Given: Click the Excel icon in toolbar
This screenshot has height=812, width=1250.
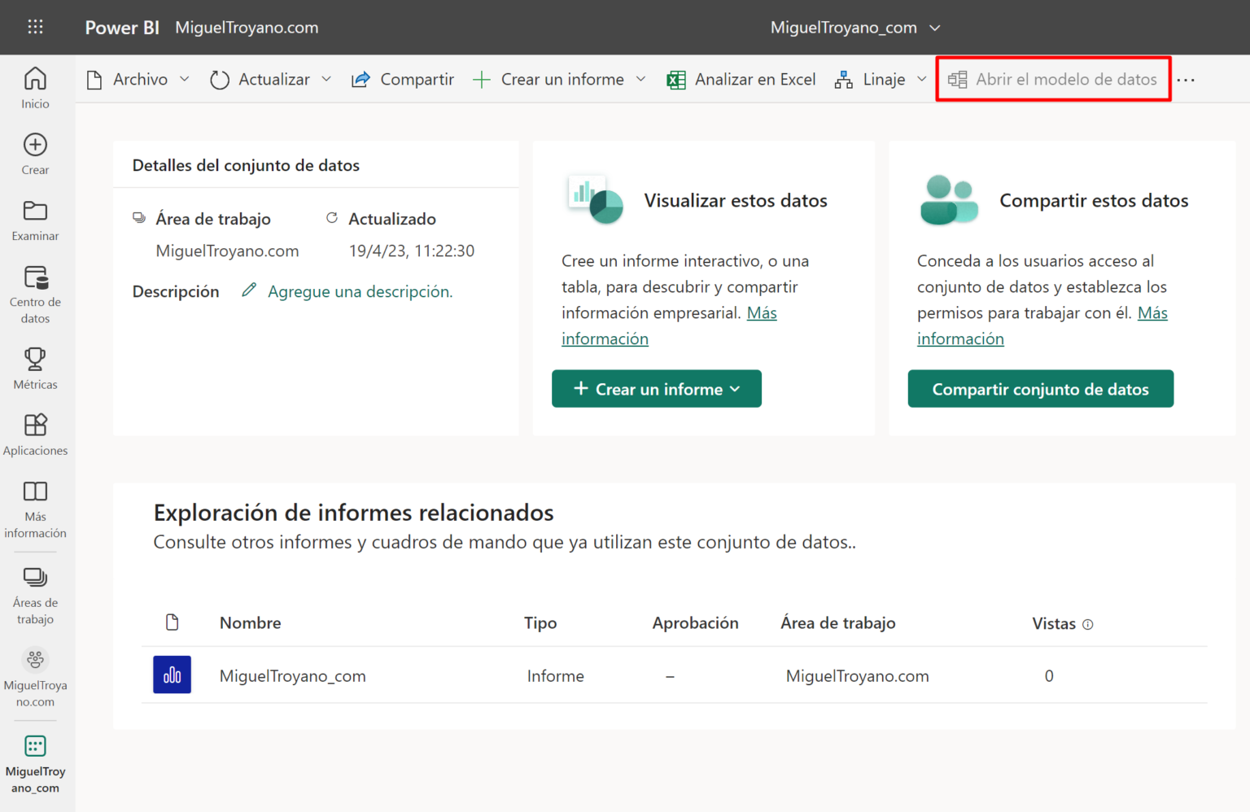Looking at the screenshot, I should pyautogui.click(x=676, y=80).
